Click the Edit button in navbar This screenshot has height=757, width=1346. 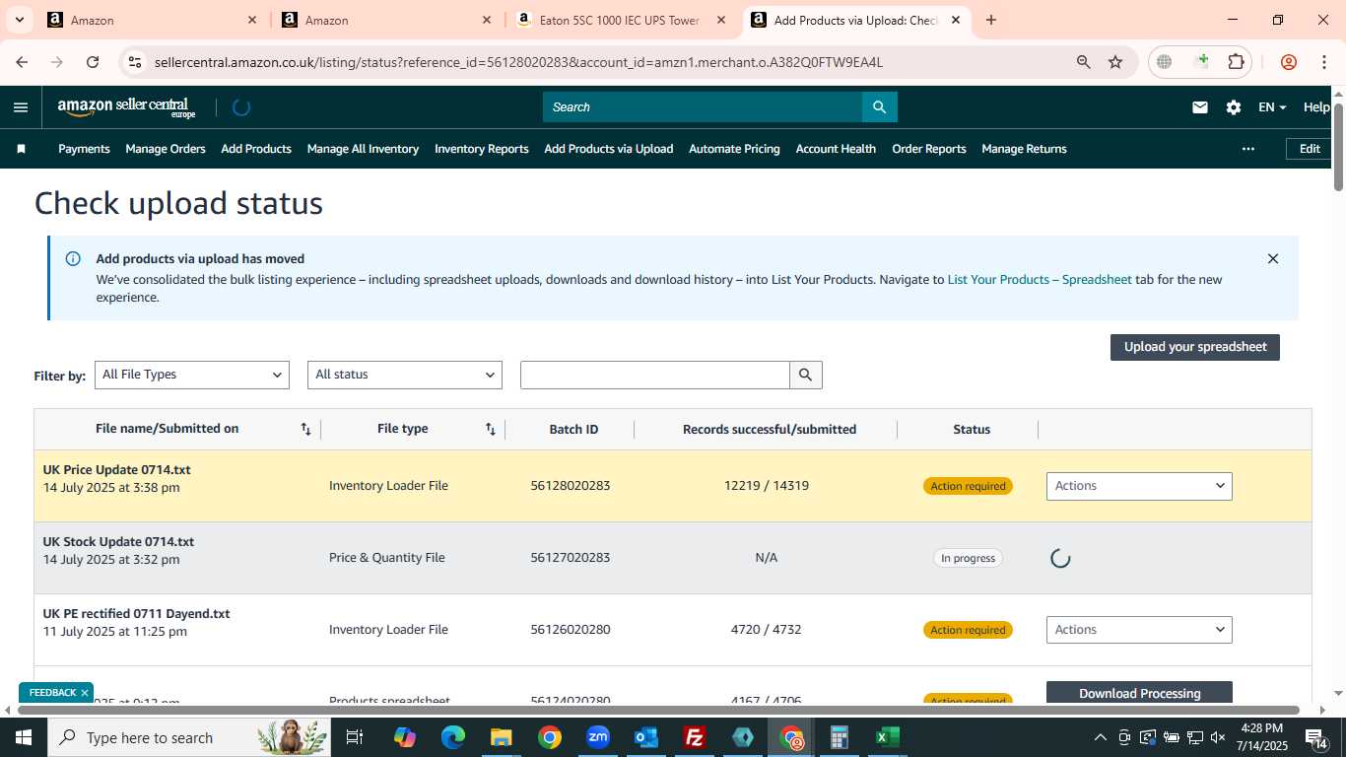(1310, 149)
